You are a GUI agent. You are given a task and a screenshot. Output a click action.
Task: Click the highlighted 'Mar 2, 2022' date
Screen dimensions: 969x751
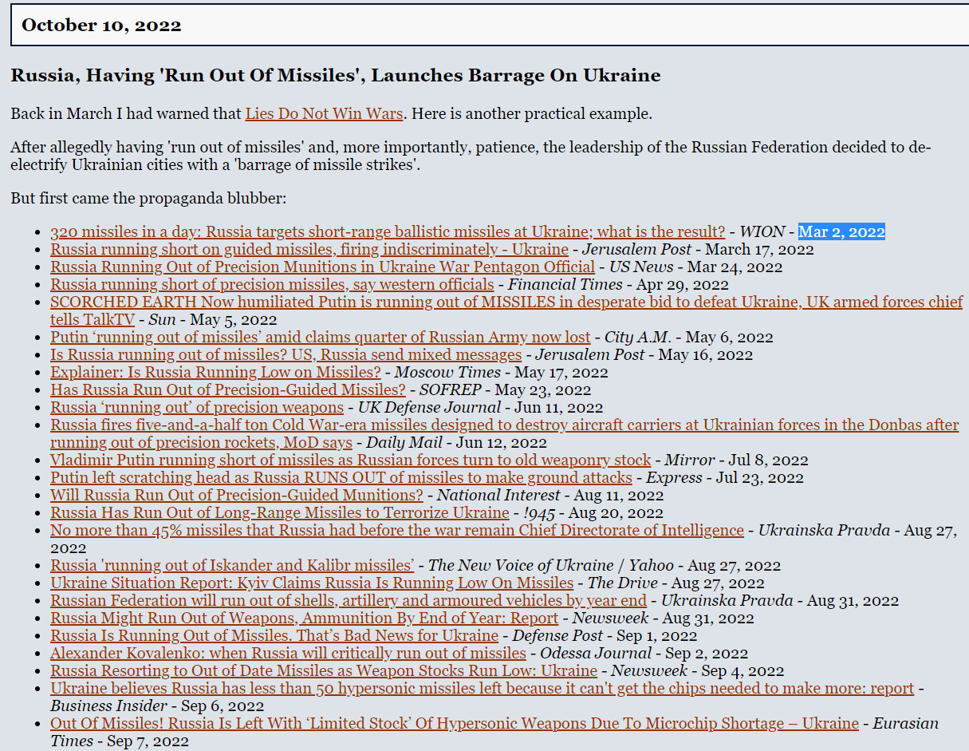click(x=841, y=231)
